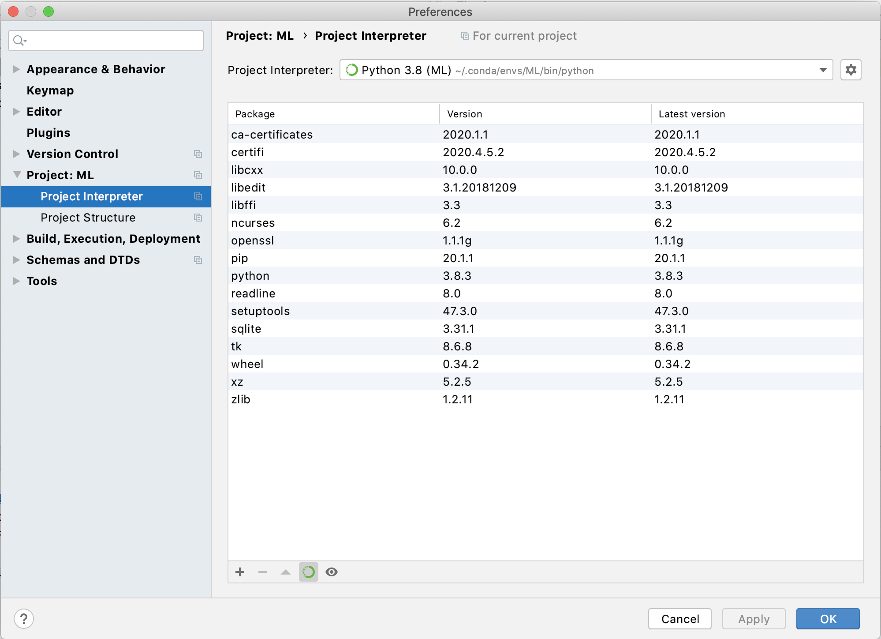Viewport: 881px width, 639px height.
Task: Open the interpreter settings gear icon
Action: (851, 70)
